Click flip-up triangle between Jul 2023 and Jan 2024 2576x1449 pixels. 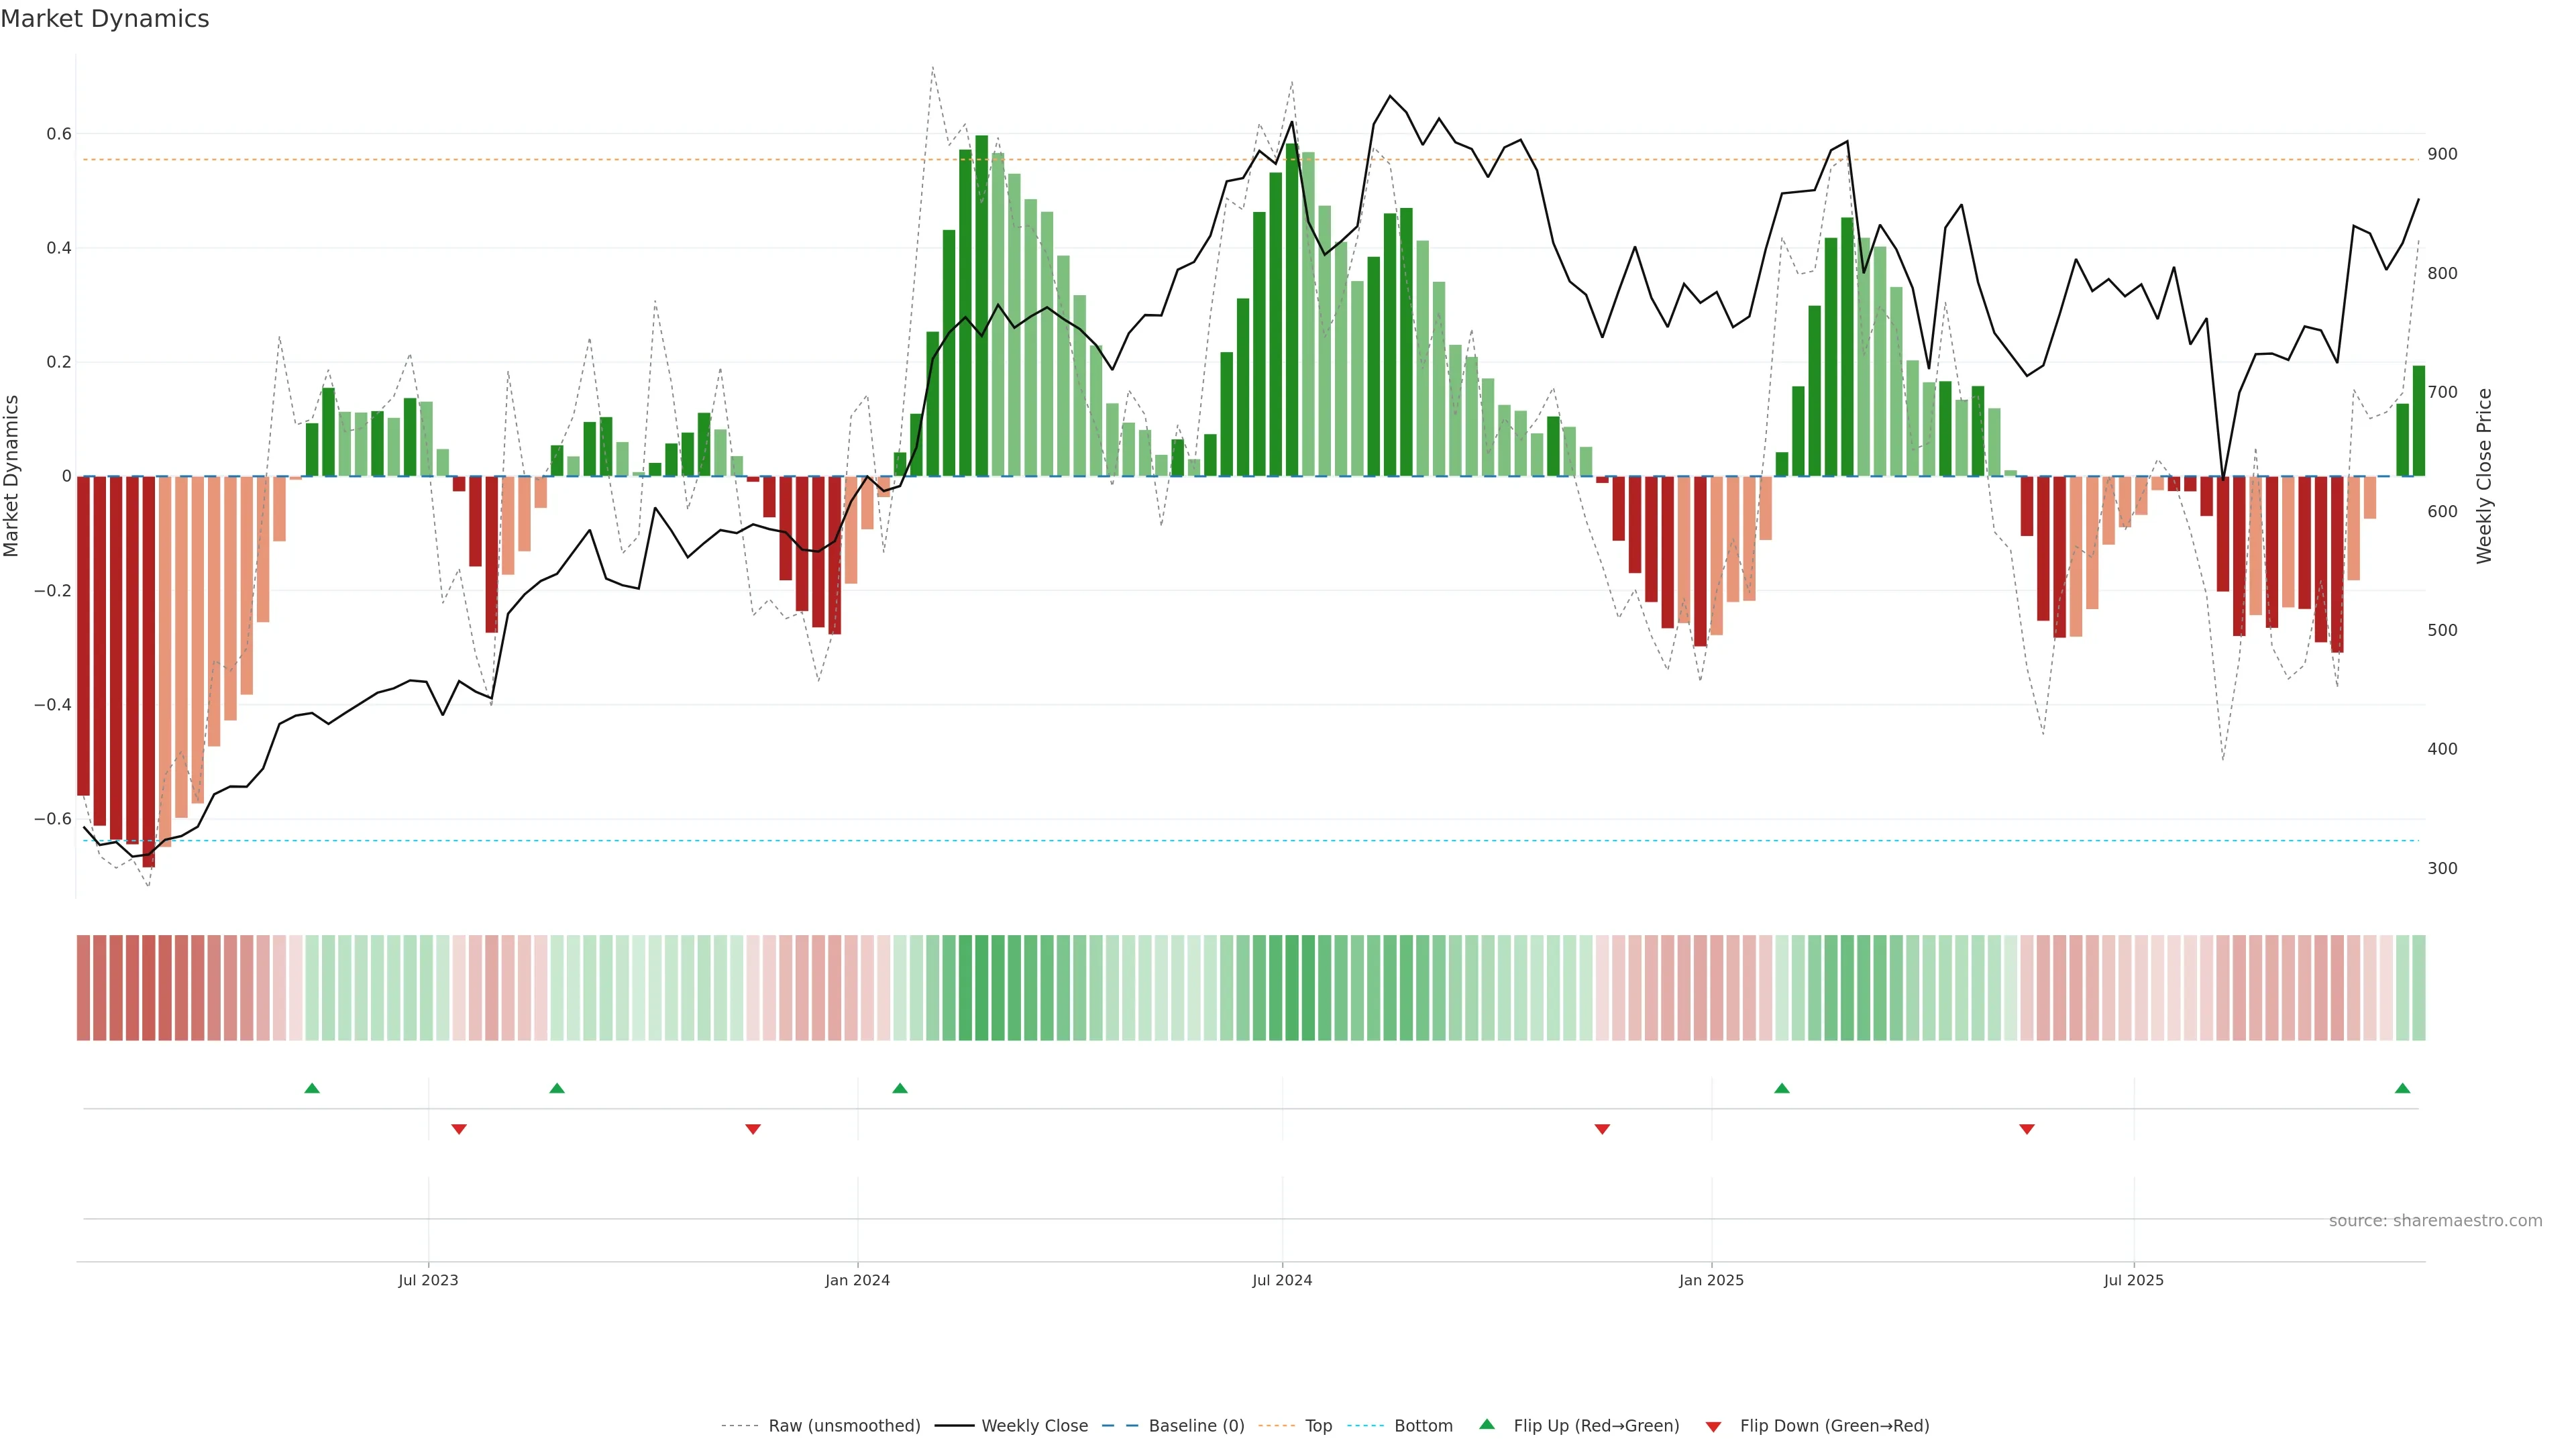(x=557, y=1088)
